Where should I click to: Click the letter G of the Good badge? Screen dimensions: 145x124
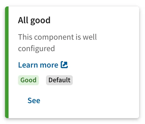click(x=22, y=80)
